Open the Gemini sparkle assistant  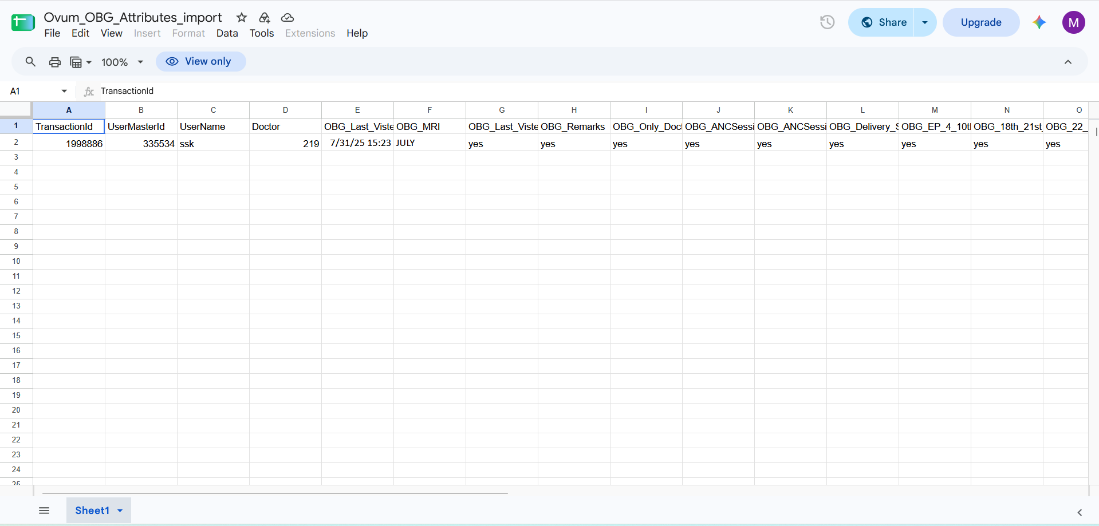coord(1039,22)
